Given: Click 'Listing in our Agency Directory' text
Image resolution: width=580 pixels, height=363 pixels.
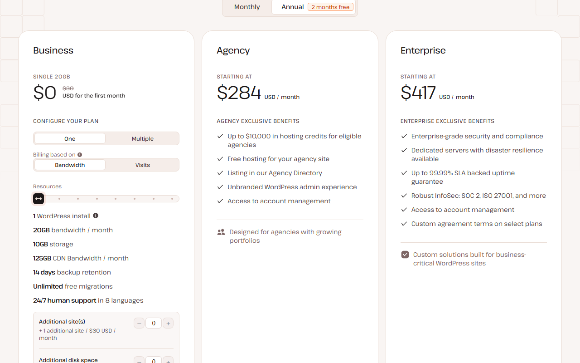Looking at the screenshot, I should tap(275, 173).
